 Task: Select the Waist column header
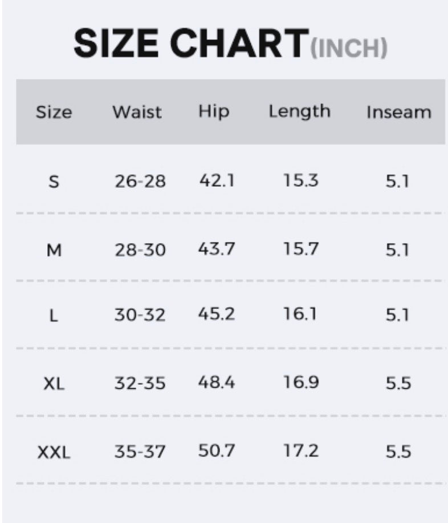137,112
